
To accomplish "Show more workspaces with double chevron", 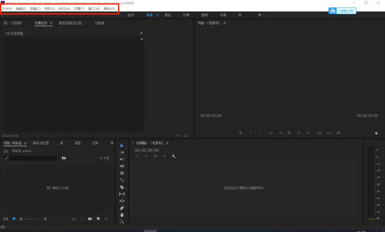I will [x=259, y=15].
